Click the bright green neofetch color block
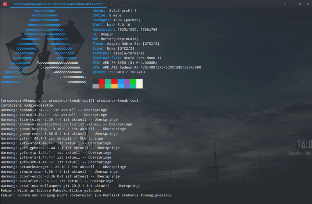Screen dimensions: 312x204 click(133, 81)
